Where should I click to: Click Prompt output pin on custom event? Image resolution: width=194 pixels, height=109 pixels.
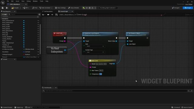tap(65, 41)
